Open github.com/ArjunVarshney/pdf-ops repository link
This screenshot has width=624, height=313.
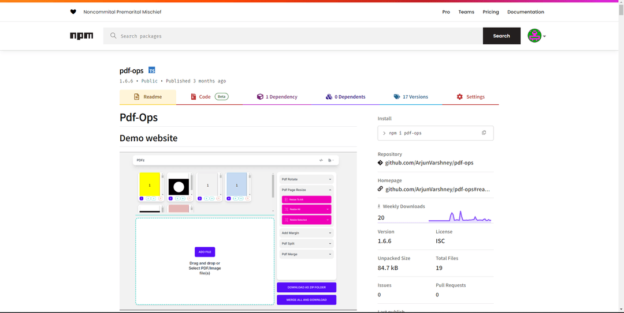tap(429, 163)
